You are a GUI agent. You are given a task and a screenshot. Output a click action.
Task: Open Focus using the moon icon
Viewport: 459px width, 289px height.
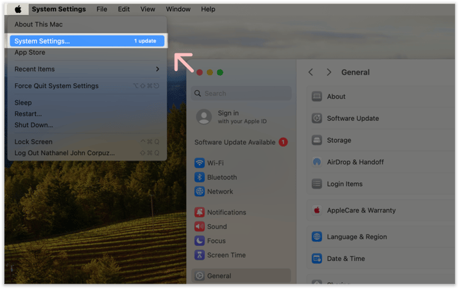pyautogui.click(x=199, y=241)
